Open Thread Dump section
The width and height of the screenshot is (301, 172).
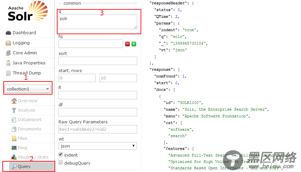click(27, 73)
